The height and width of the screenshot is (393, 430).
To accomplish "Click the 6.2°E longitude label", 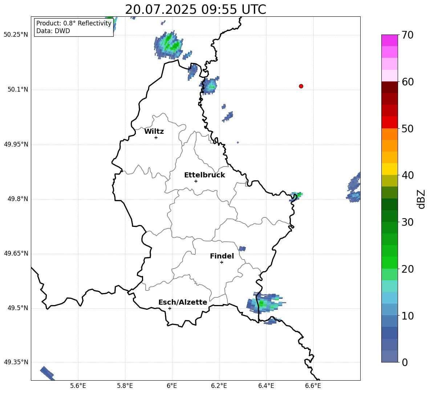I will (x=219, y=386).
